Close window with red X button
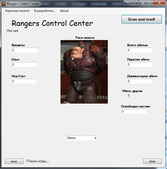Viewport: 167px width, 169px height. click(159, 3)
